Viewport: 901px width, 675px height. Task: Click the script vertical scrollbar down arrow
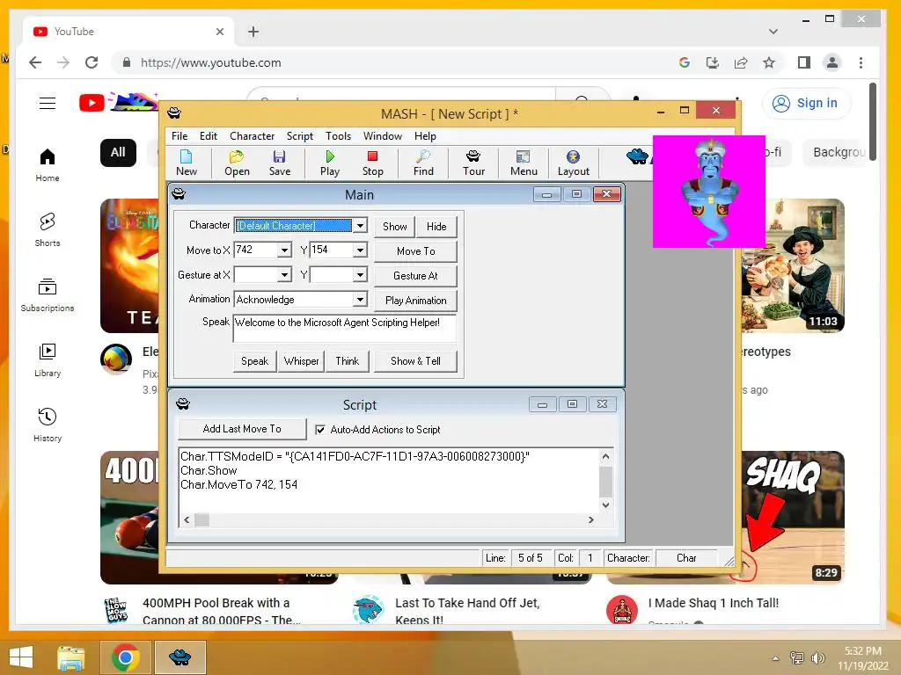[605, 505]
